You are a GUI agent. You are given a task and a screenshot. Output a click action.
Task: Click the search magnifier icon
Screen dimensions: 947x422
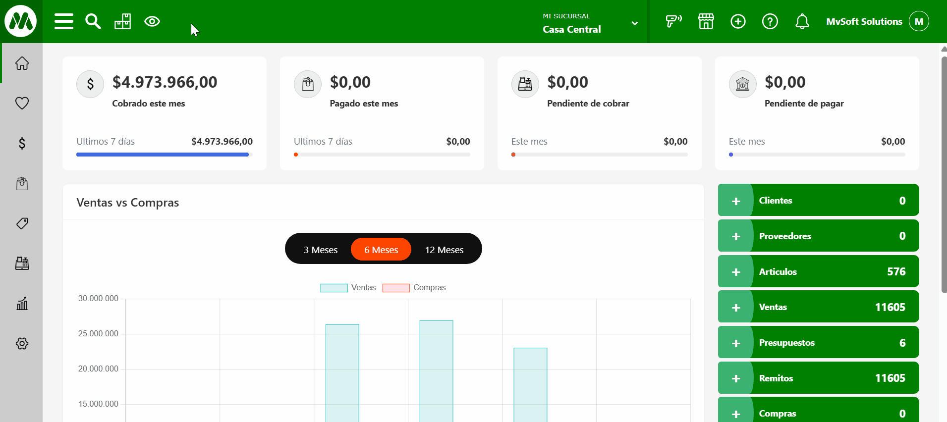click(x=93, y=21)
